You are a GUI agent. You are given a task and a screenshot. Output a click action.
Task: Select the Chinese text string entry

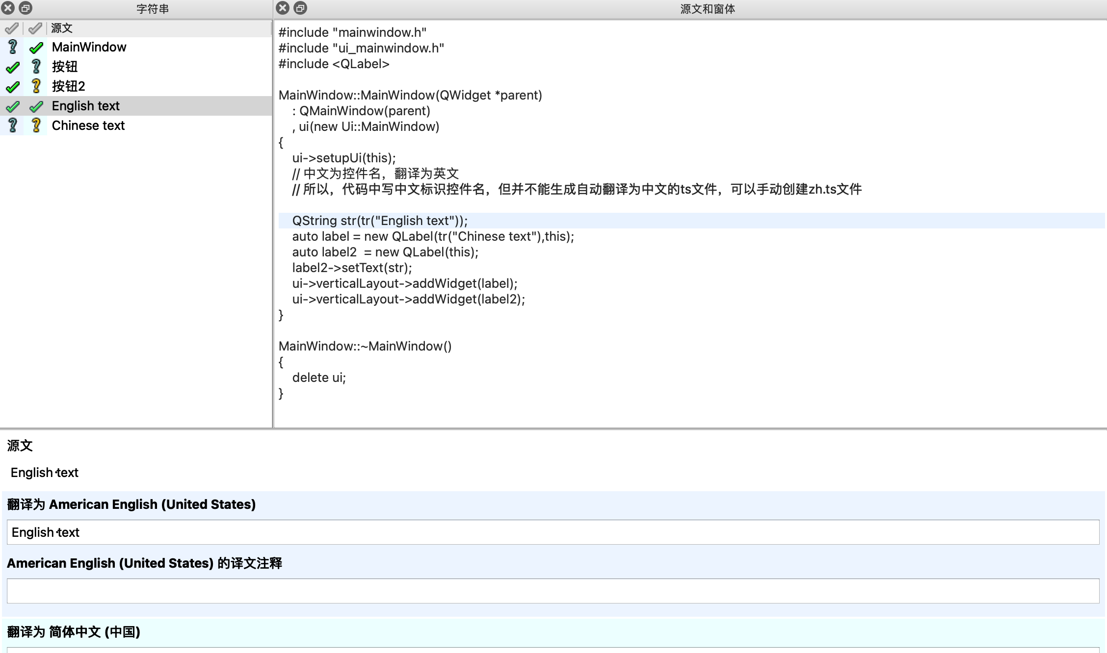88,126
